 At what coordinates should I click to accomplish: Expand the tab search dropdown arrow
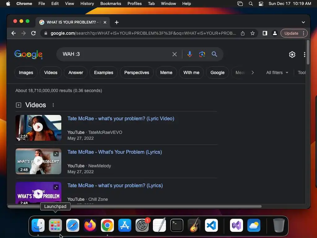303,22
